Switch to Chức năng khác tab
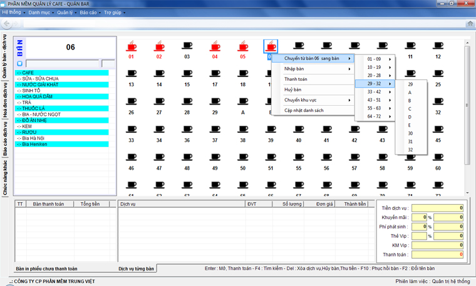476x286 pixels. click(4, 178)
